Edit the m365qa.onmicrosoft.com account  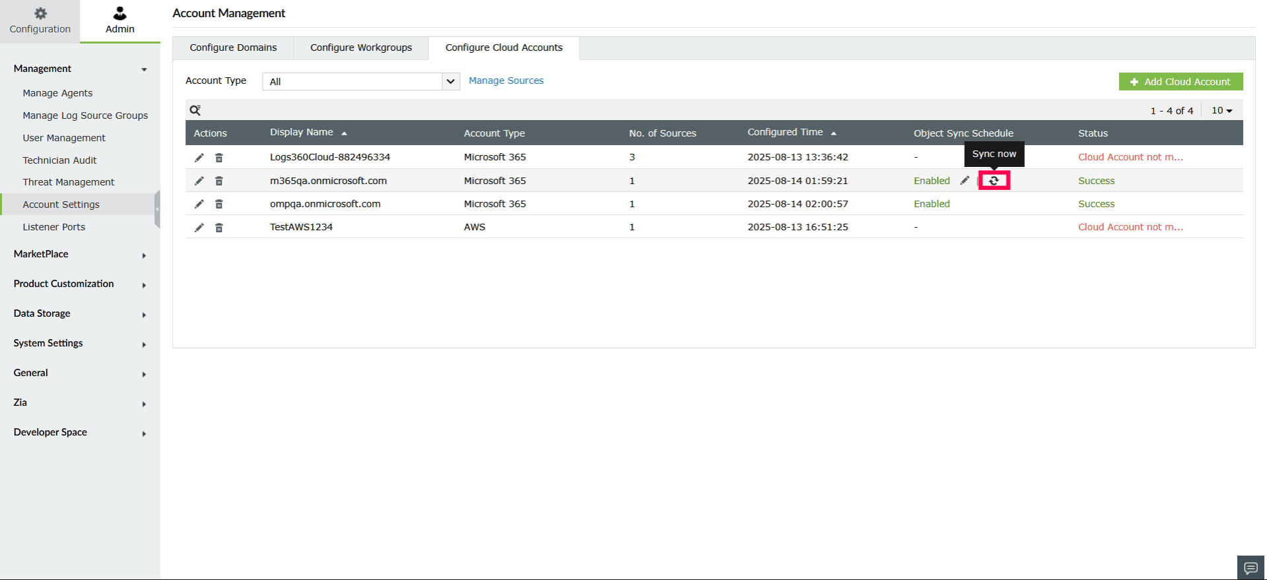(x=199, y=181)
